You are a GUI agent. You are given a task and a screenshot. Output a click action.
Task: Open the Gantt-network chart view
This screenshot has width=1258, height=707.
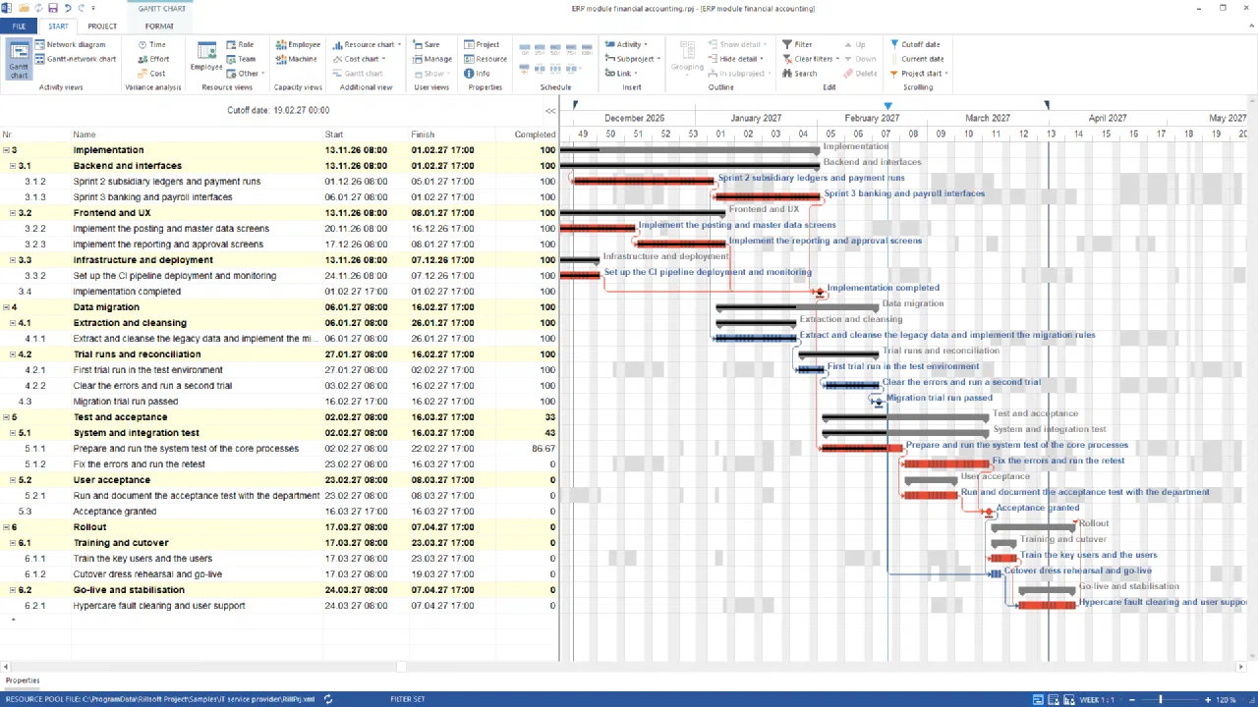click(x=75, y=59)
